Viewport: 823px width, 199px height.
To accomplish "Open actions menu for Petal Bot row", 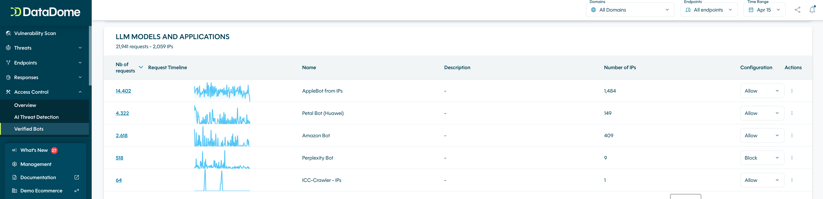I will click(792, 113).
